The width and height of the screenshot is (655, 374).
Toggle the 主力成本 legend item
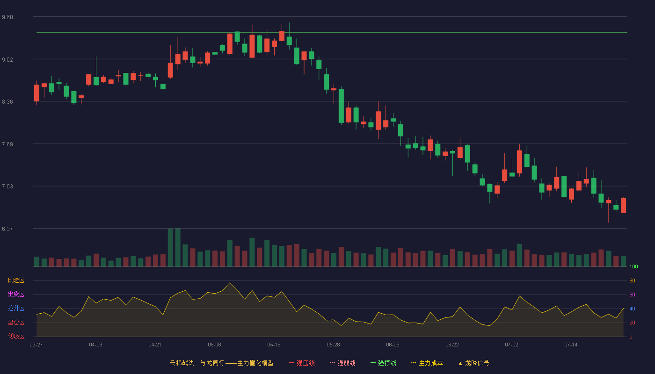click(427, 363)
